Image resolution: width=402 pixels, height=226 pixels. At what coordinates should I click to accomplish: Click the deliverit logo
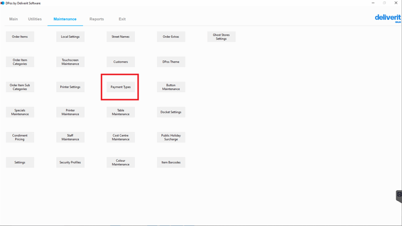[x=387, y=18]
